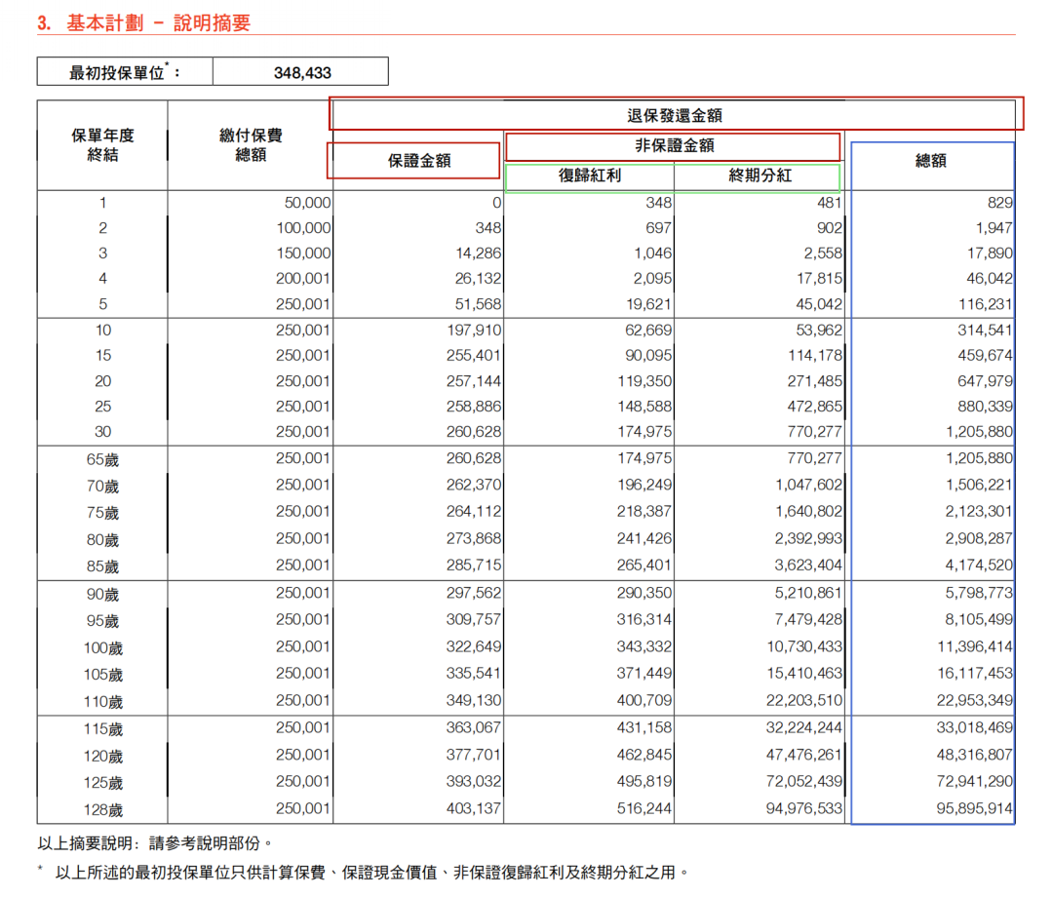Viewport: 1053px width, 897px height.
Task: Click the 基本計劃 – 說明摘要 section title
Action: click(143, 22)
